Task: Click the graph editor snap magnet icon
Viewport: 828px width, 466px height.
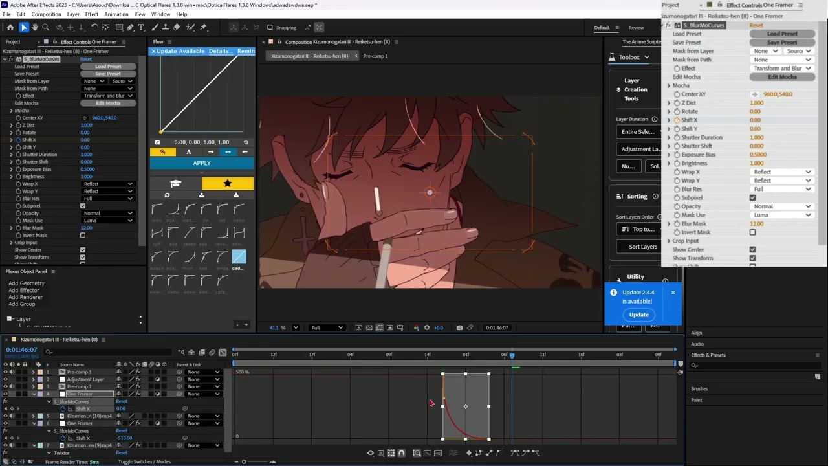Action: coord(402,453)
